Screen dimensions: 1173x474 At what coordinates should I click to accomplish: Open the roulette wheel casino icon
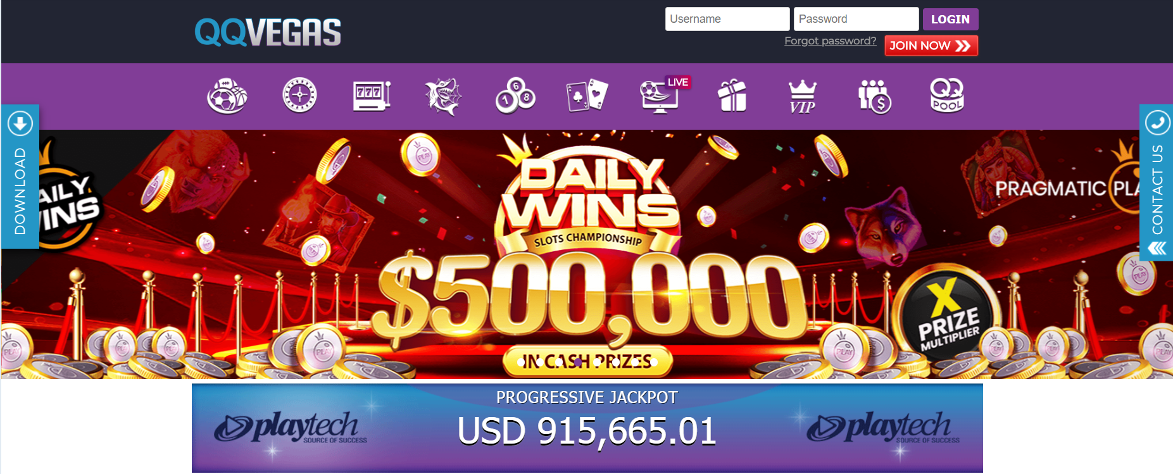click(299, 96)
